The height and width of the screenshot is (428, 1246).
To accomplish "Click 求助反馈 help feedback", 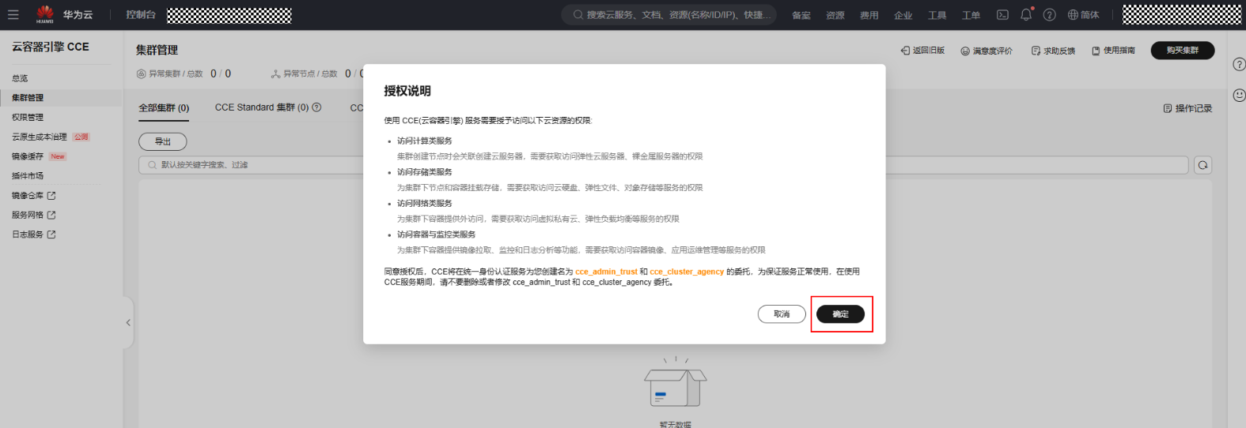I will point(1053,51).
